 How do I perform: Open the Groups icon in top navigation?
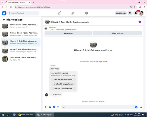86,13
